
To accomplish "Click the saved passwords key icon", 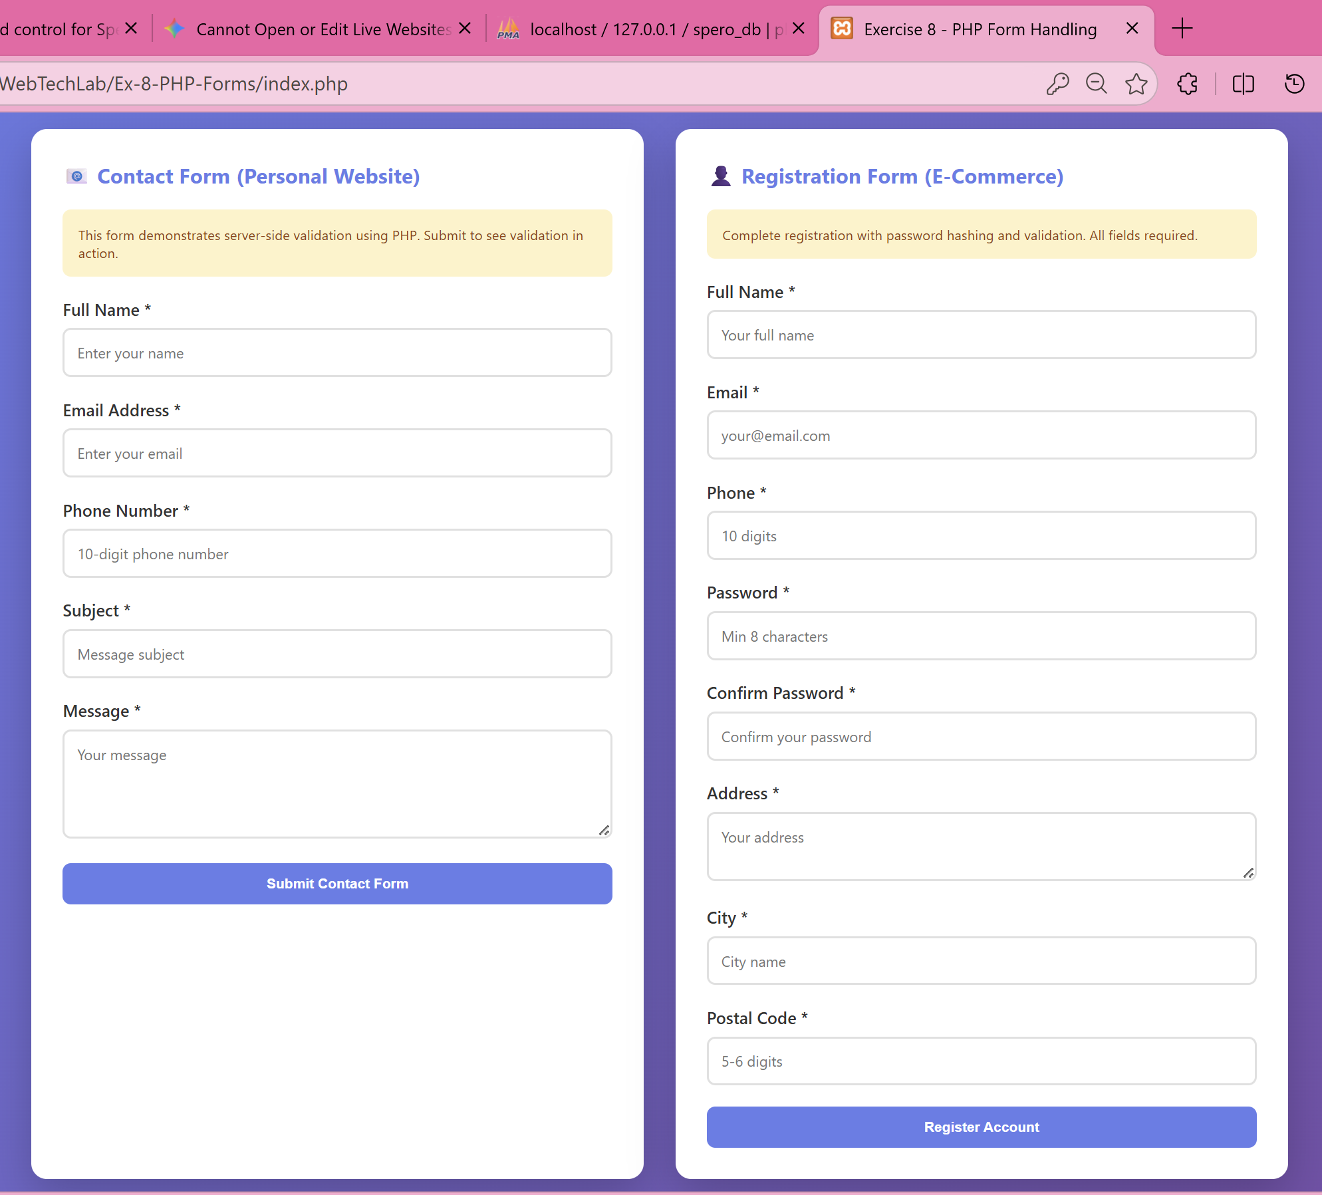I will (x=1059, y=84).
